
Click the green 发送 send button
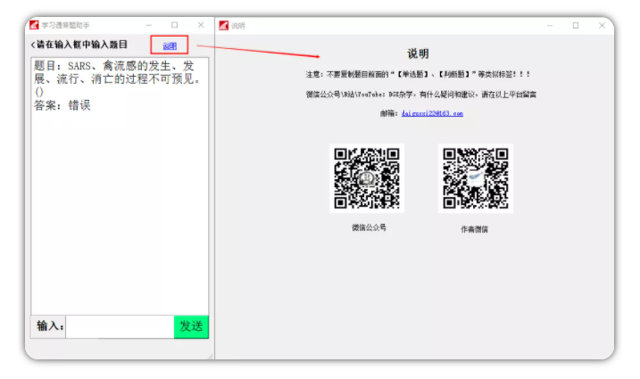pos(191,326)
